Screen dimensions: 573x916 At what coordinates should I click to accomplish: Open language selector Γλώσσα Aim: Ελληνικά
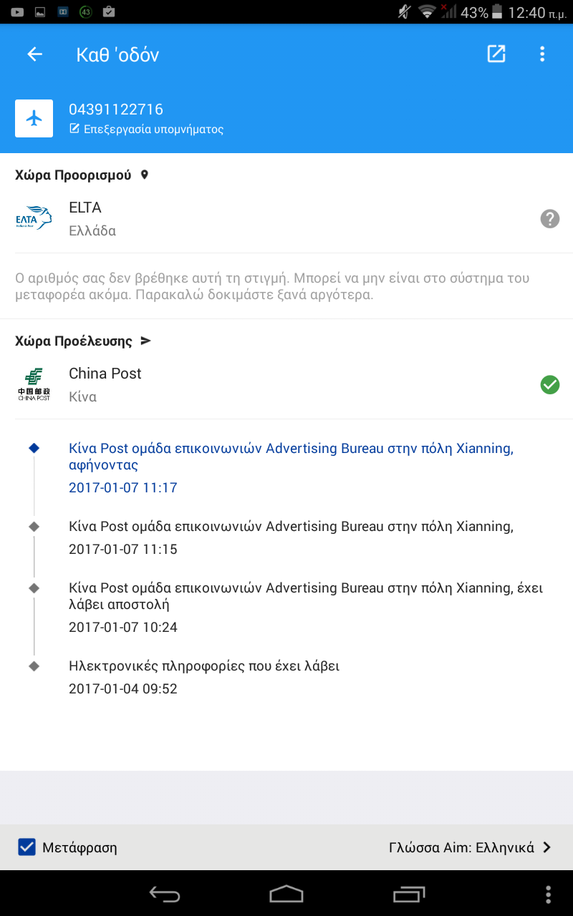[462, 847]
